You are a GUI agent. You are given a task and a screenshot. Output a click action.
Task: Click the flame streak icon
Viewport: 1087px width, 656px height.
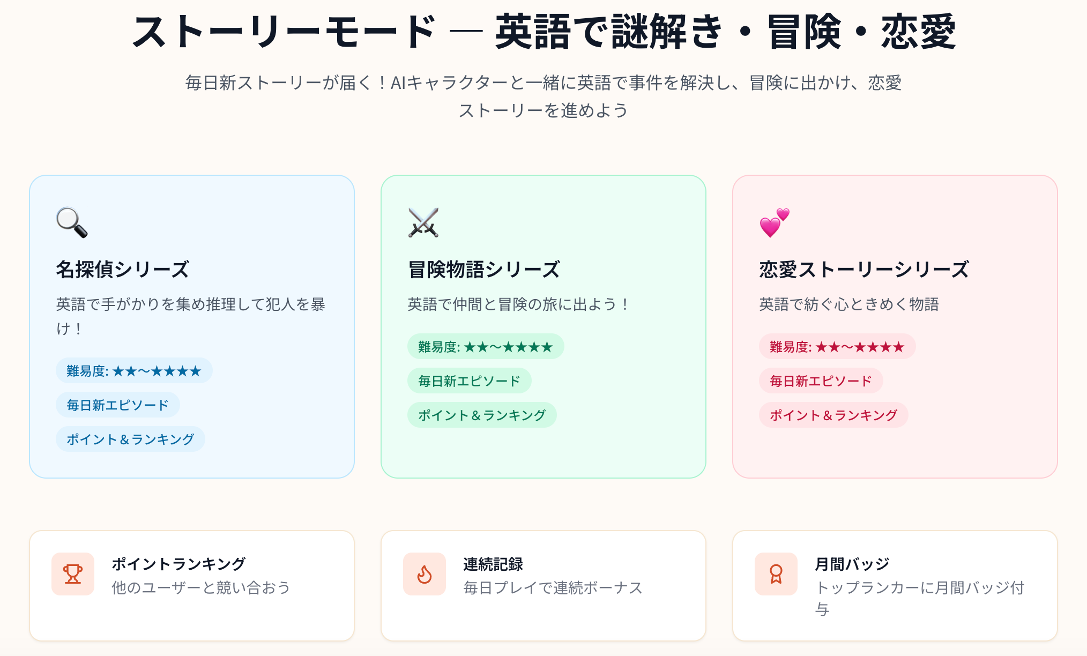[425, 574]
